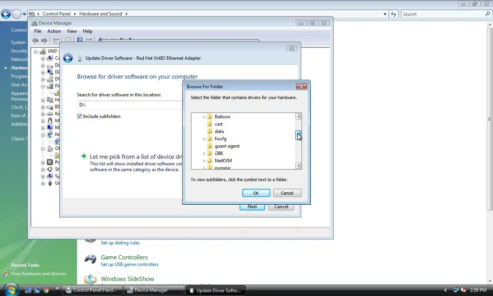Viewport: 493px width, 296px height.
Task: Open the Action menu in Device Manager
Action: click(x=54, y=31)
